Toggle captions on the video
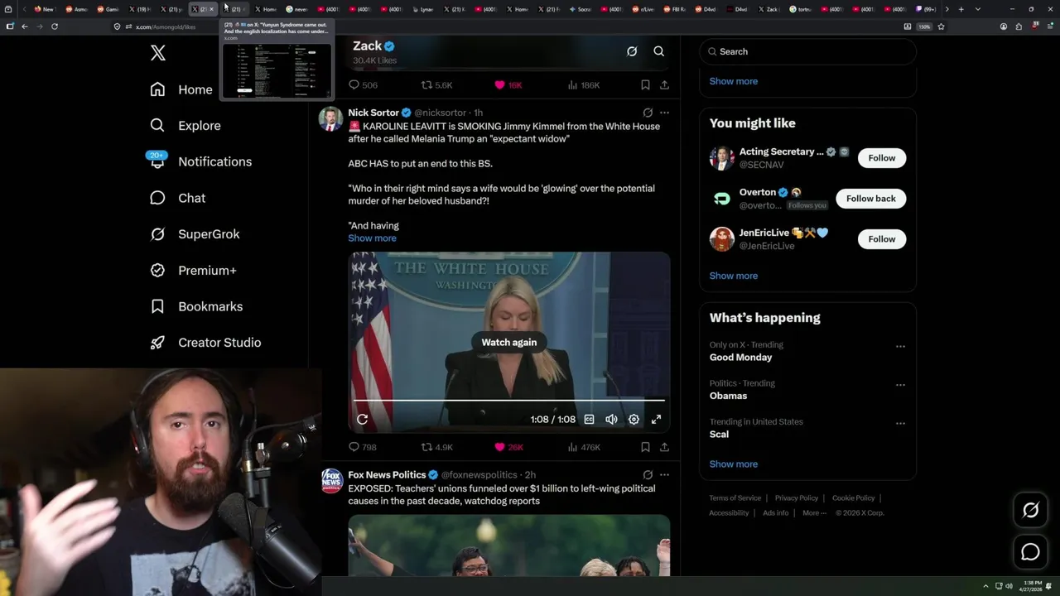 (x=589, y=420)
